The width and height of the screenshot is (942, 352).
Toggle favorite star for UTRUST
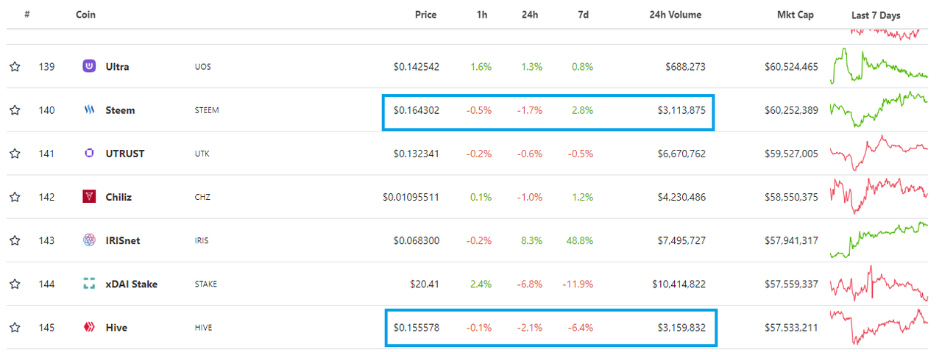(x=15, y=154)
